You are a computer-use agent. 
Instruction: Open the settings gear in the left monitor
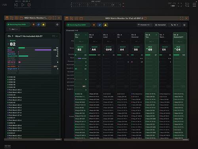click(x=57, y=25)
